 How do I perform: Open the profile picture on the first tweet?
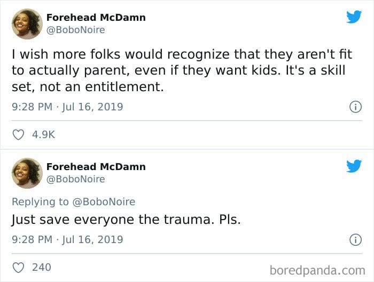click(27, 24)
